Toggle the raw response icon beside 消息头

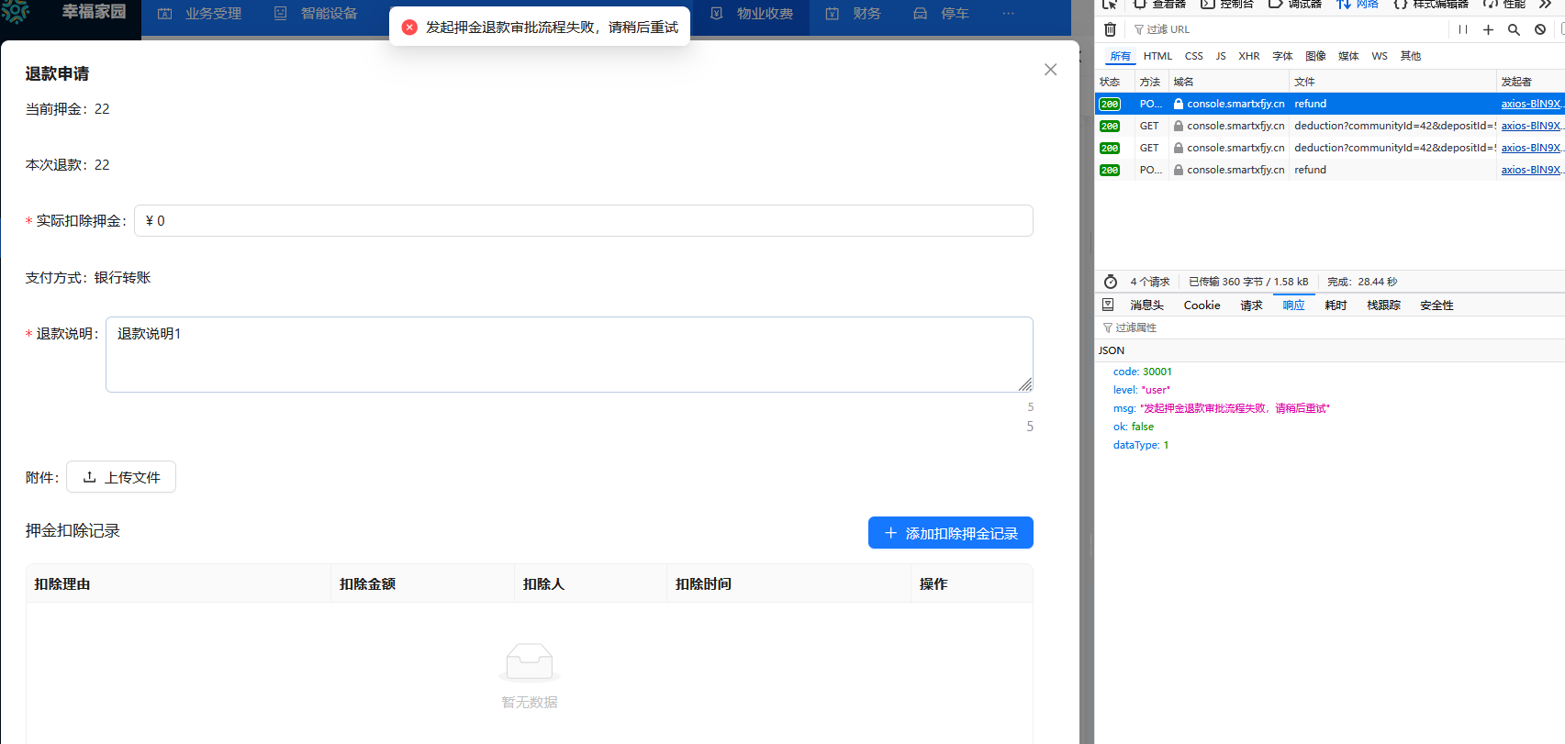1108,305
